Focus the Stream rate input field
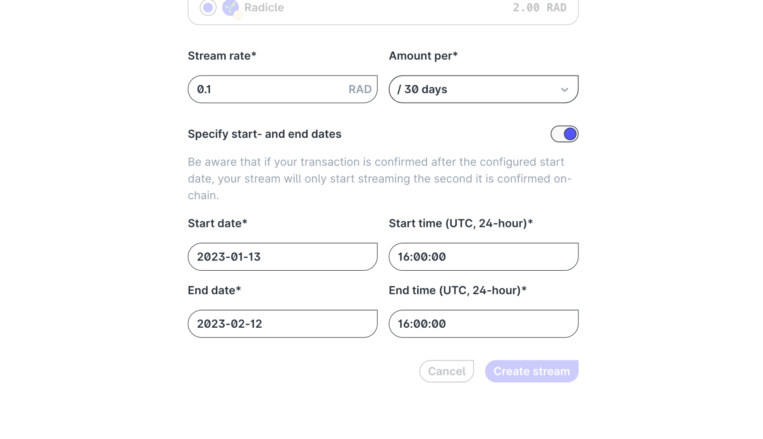Screen dimensions: 763x439 [283, 89]
